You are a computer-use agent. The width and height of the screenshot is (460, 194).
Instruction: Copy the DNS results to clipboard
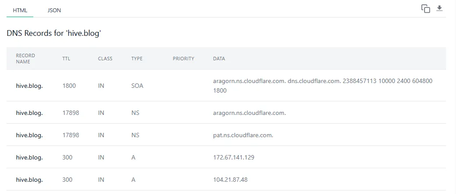coord(425,8)
